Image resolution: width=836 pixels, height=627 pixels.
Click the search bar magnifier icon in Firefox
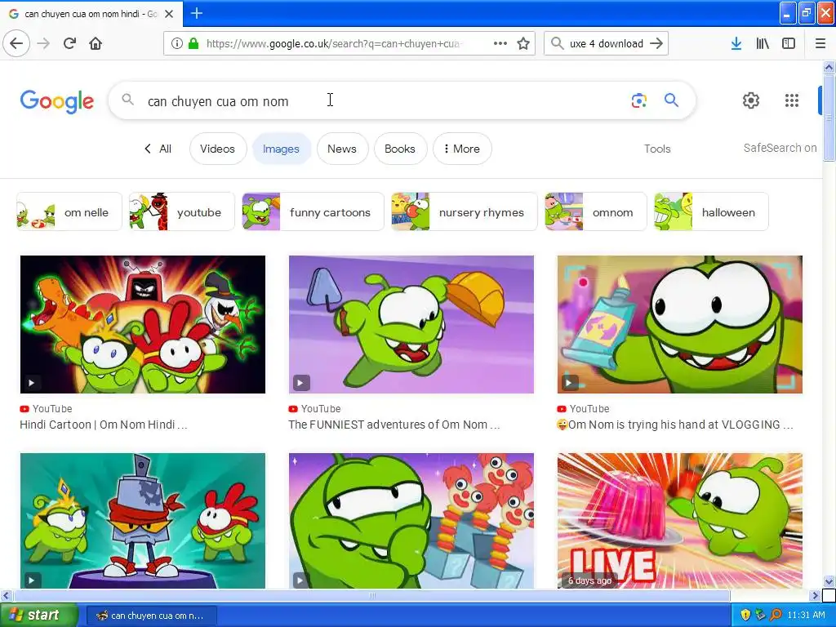point(557,43)
